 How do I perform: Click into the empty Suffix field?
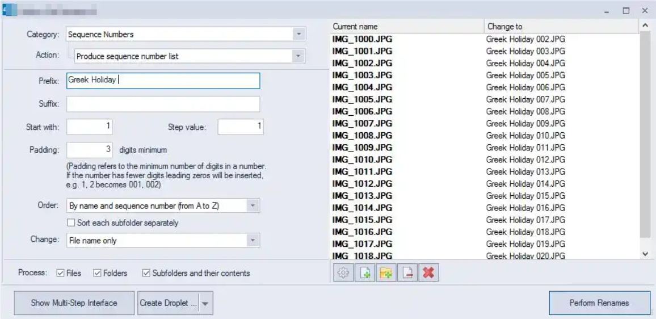pyautogui.click(x=163, y=104)
